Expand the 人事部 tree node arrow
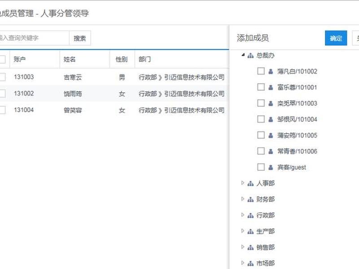Viewport: 359px width, 269px height. tap(243, 183)
